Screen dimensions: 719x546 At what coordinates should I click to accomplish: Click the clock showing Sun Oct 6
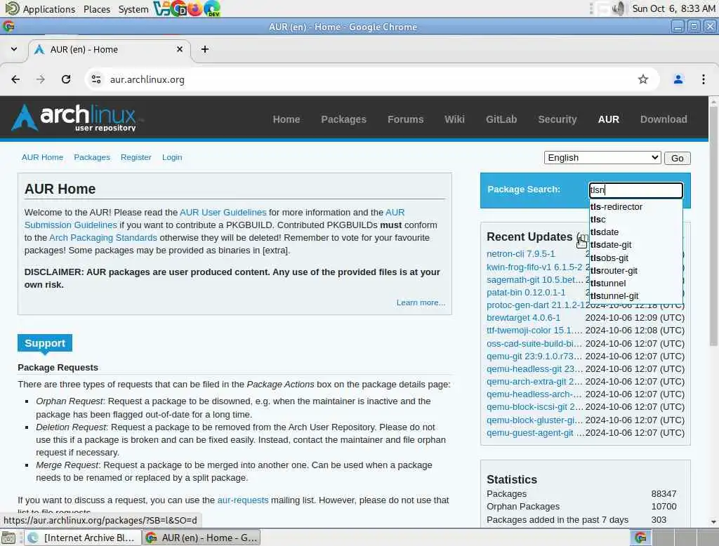673,8
